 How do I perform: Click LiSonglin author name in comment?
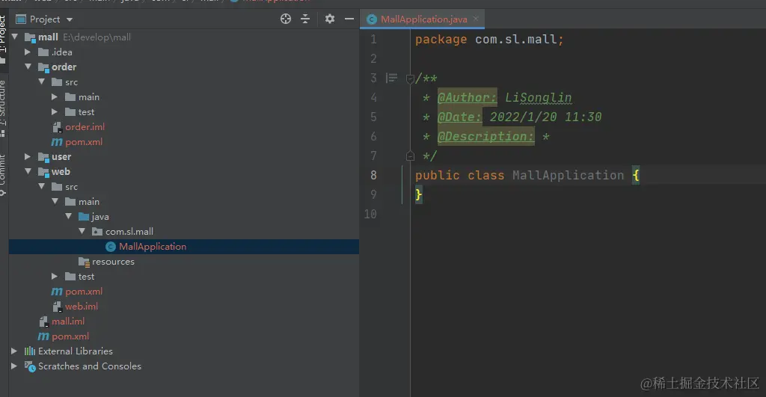click(x=538, y=97)
